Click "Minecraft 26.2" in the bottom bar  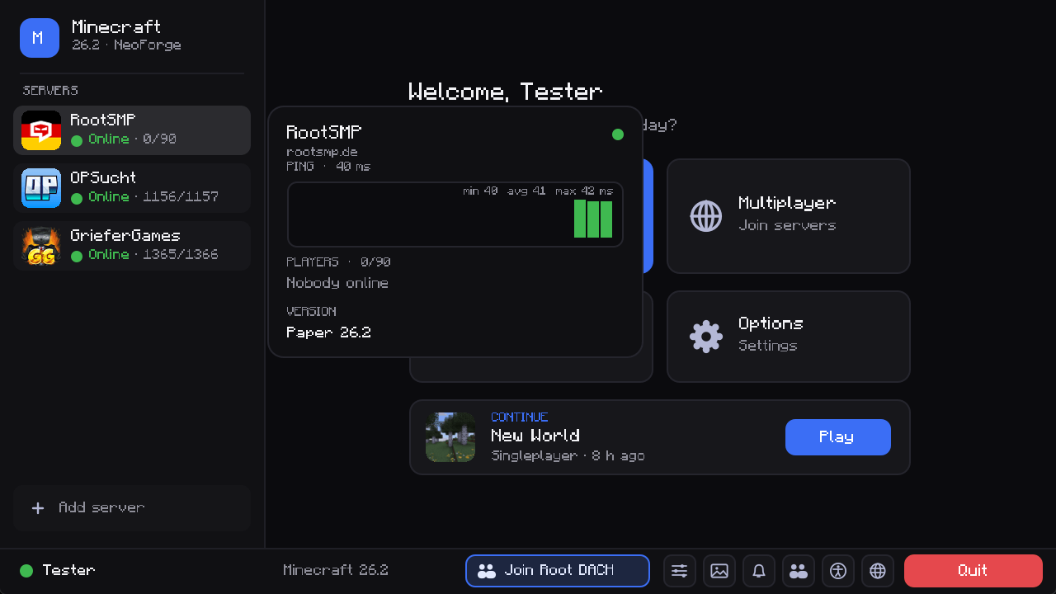(x=336, y=570)
